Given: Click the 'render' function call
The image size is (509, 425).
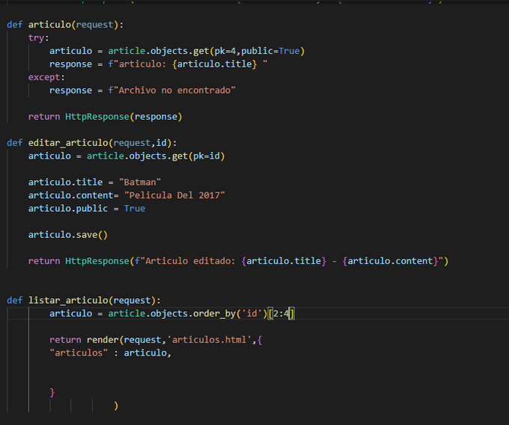Looking at the screenshot, I should (103, 340).
